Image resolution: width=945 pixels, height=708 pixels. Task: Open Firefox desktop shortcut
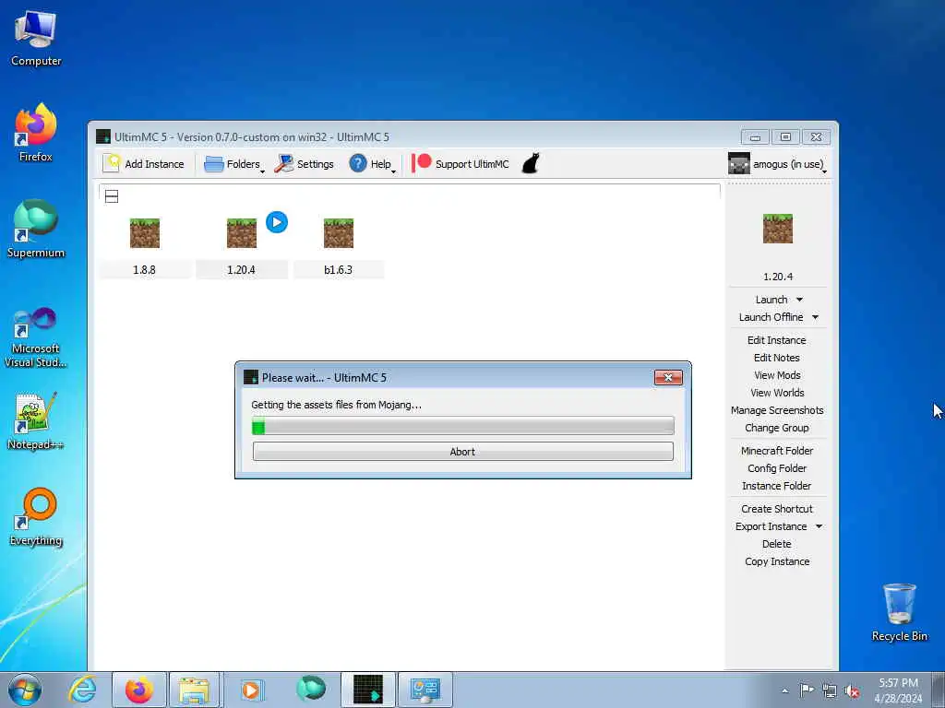coord(36,133)
